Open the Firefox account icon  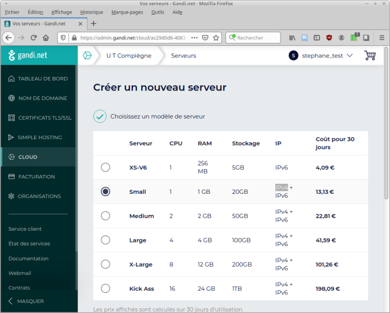(x=342, y=38)
